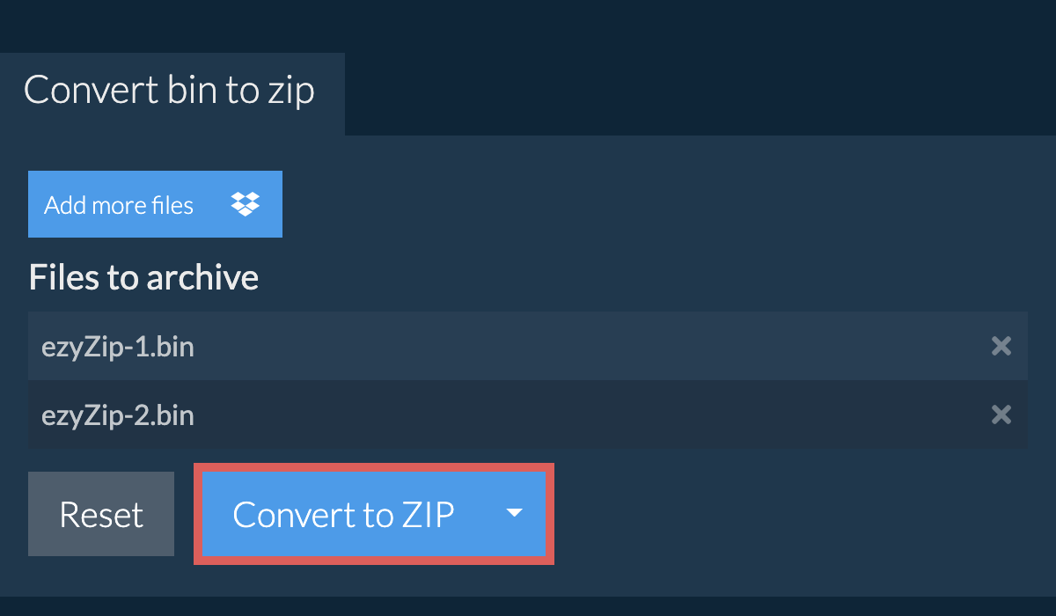Select the ezyZip-2.bin file row
Image resolution: width=1056 pixels, height=616 pixels.
point(352,414)
